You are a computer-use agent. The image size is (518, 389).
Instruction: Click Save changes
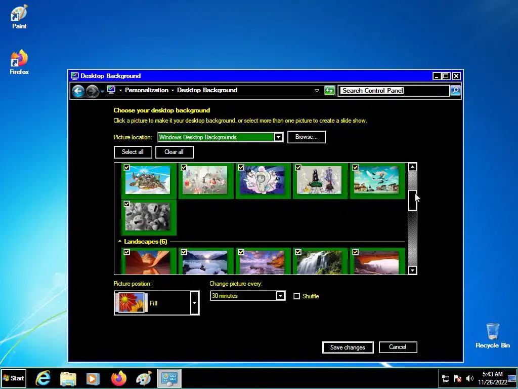point(348,347)
